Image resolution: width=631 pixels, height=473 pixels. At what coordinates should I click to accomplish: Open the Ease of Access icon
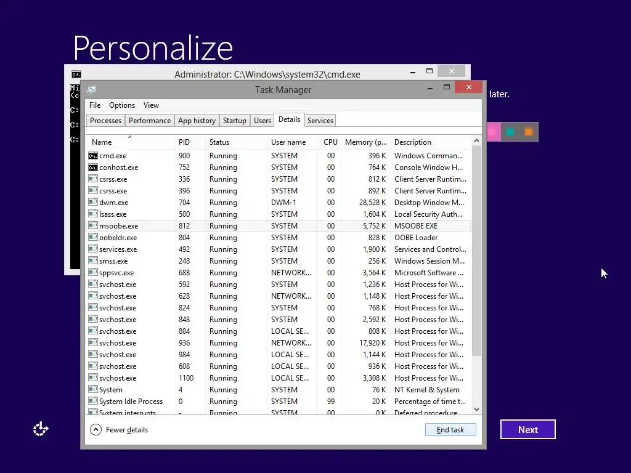(41, 429)
